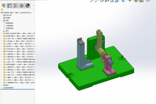Select the 定位座<1> component row
Screen dimensions: 156x104
pyautogui.click(x=19, y=41)
